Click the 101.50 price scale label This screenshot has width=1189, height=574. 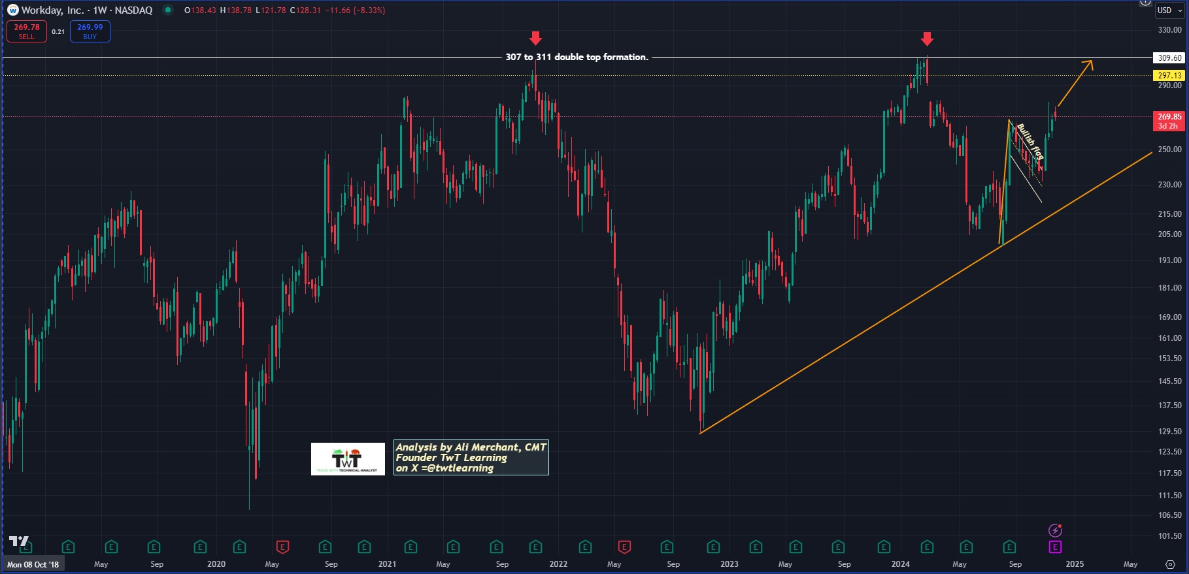(1169, 536)
